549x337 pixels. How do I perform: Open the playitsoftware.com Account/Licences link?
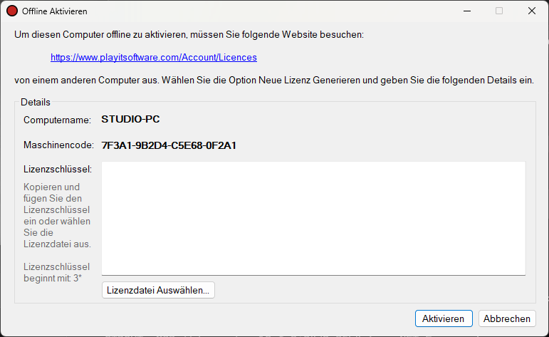154,58
